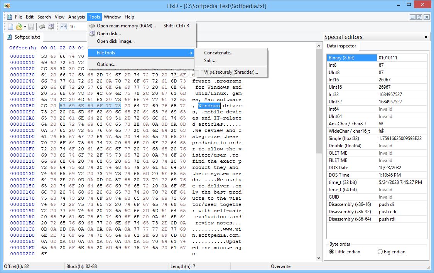Screen dimensions: 434x273
Task: Switch to the Softpedia.txt tab
Action: (x=24, y=37)
